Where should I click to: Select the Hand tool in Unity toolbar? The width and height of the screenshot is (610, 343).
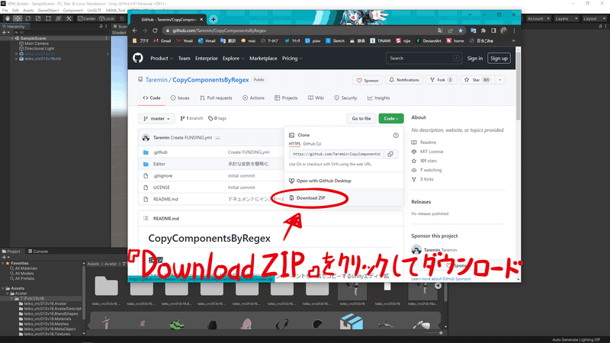point(8,18)
